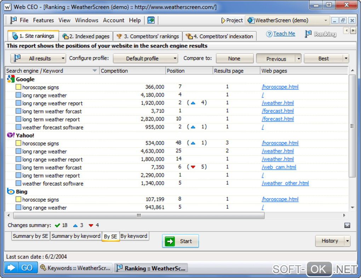Click the Google logo icon

coord(11,79)
